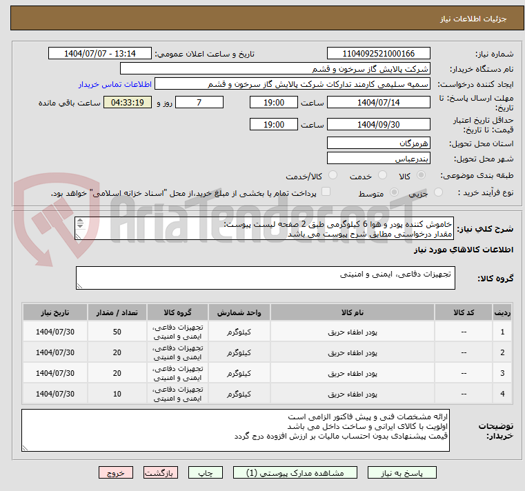Click the 'استان محل تحویل' field showing هرمزگان

click(378, 143)
